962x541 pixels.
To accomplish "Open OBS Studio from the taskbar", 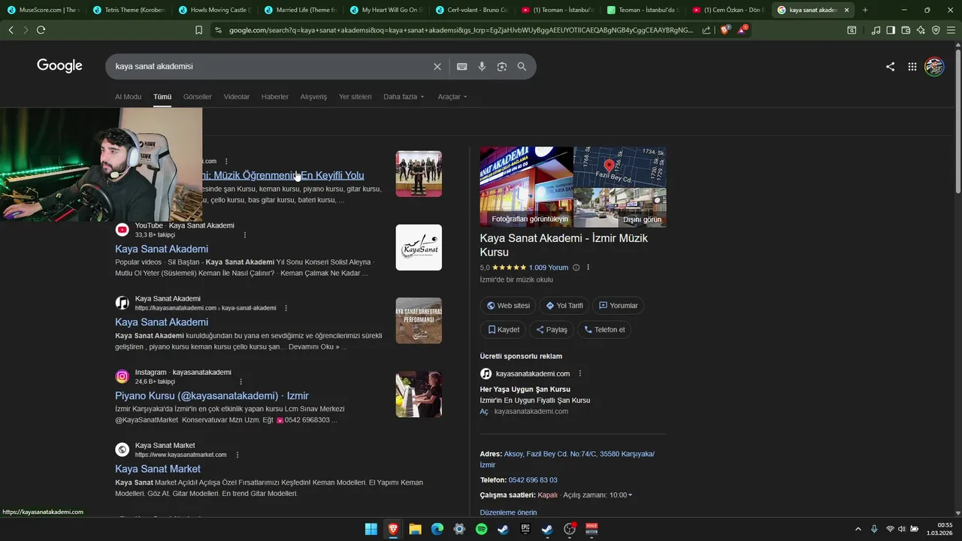I will (x=570, y=529).
